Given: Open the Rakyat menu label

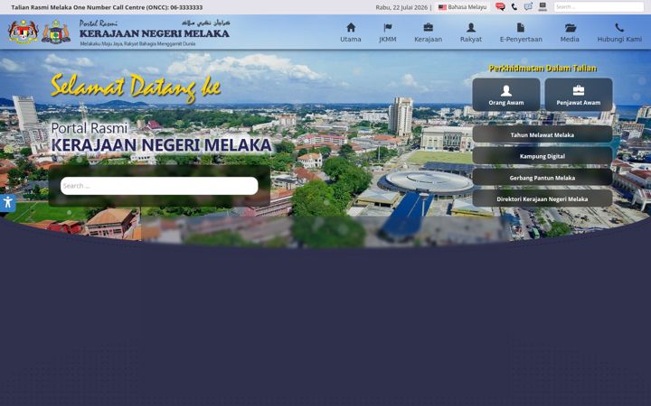Looking at the screenshot, I should pos(471,40).
